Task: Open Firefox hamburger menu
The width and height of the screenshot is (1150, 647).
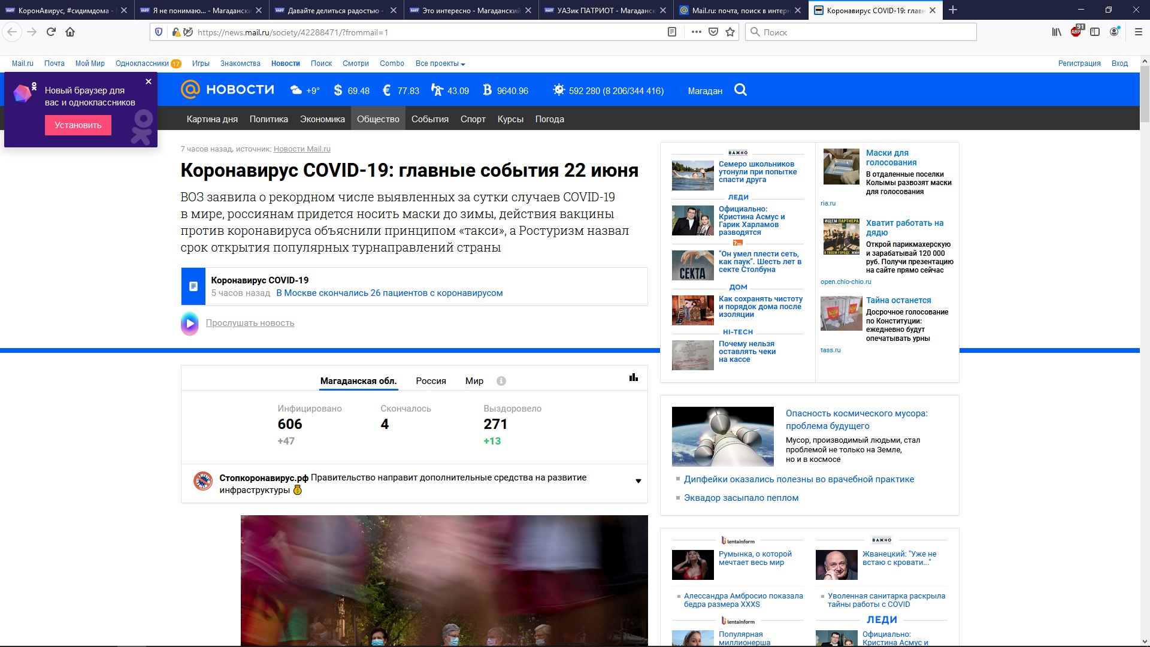Action: click(x=1139, y=32)
